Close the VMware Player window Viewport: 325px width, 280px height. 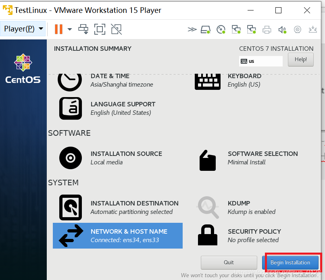point(307,10)
